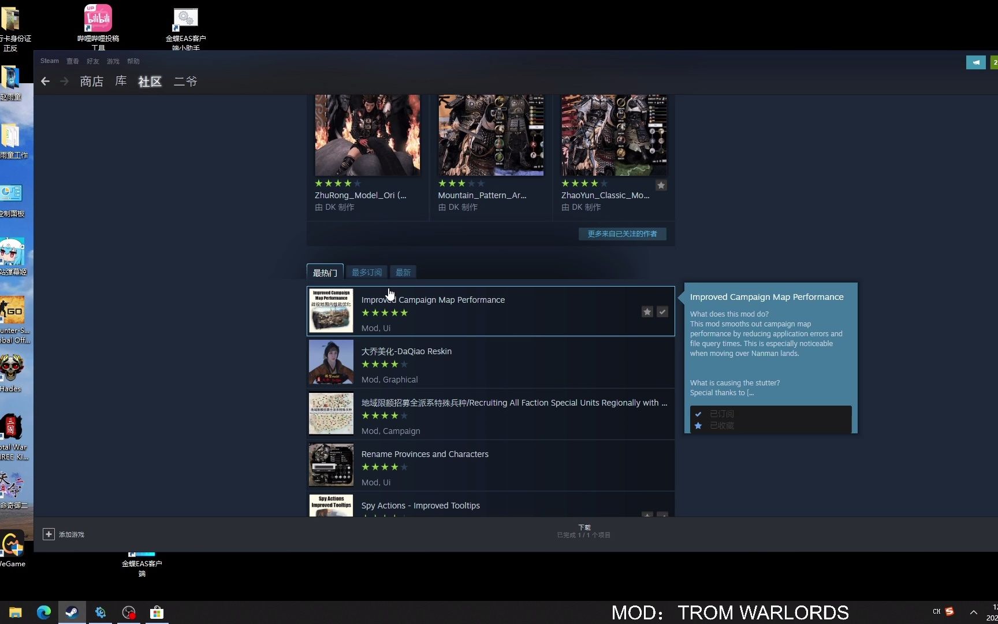Image resolution: width=998 pixels, height=624 pixels.
Task: Open the 二爷 profile section
Action: pos(185,81)
